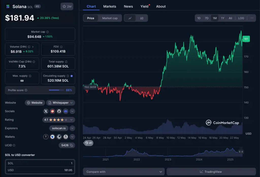Image resolution: width=260 pixels, height=177 pixels.
Task: Switch to line chart view
Action: 130,18
